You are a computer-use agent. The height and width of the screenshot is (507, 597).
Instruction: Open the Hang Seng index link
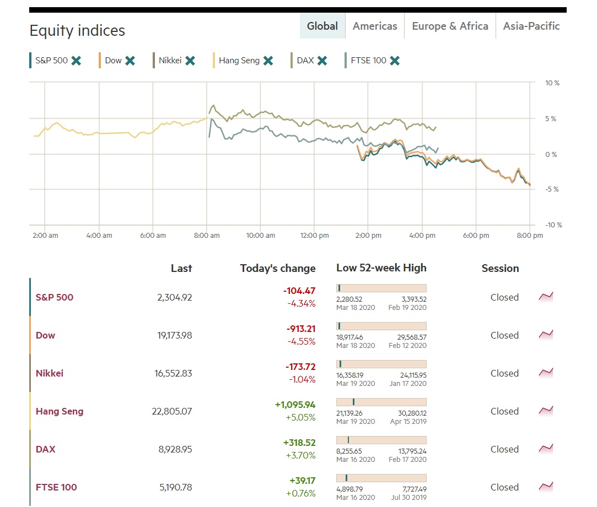pyautogui.click(x=60, y=412)
